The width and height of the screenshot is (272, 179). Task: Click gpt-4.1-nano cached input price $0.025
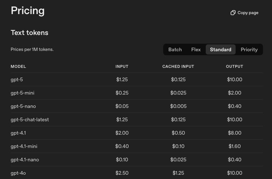click(178, 160)
